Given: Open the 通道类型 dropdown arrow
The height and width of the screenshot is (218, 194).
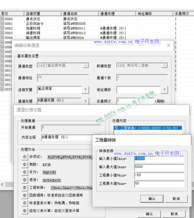Looking at the screenshot, I should pos(86,66).
